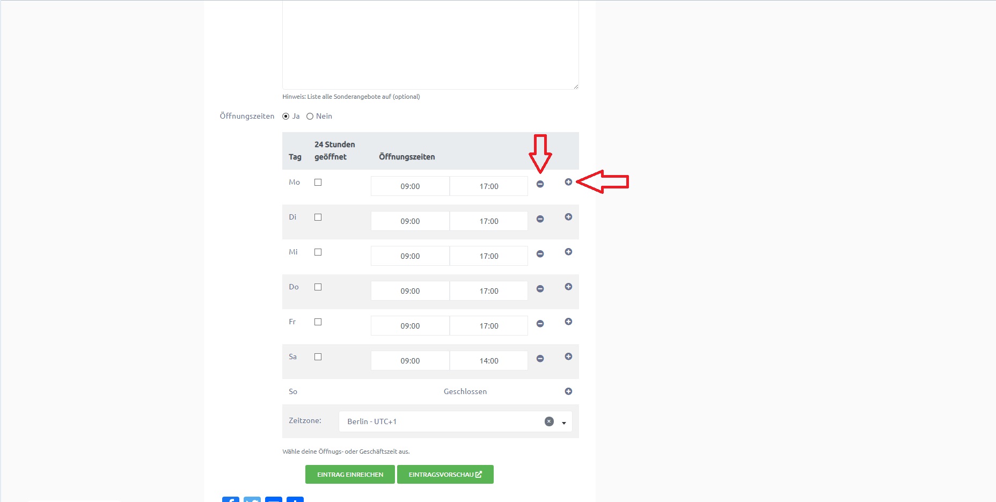Add a time slot for Fr

(568, 322)
